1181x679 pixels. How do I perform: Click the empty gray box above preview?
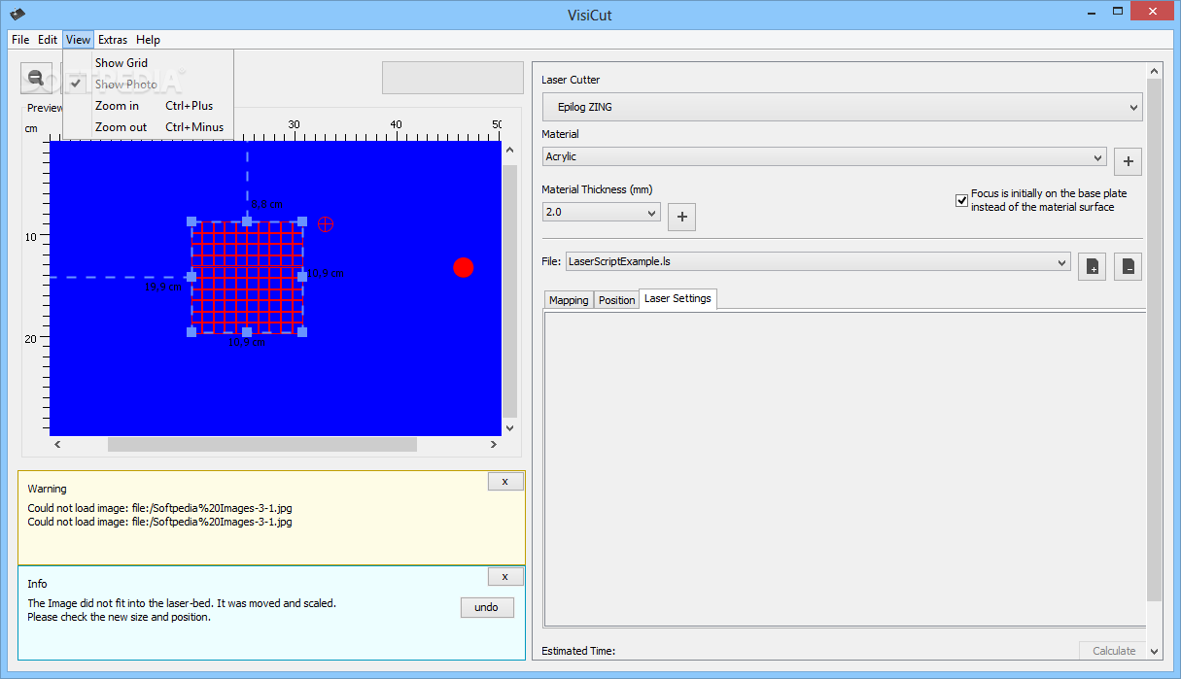point(452,78)
